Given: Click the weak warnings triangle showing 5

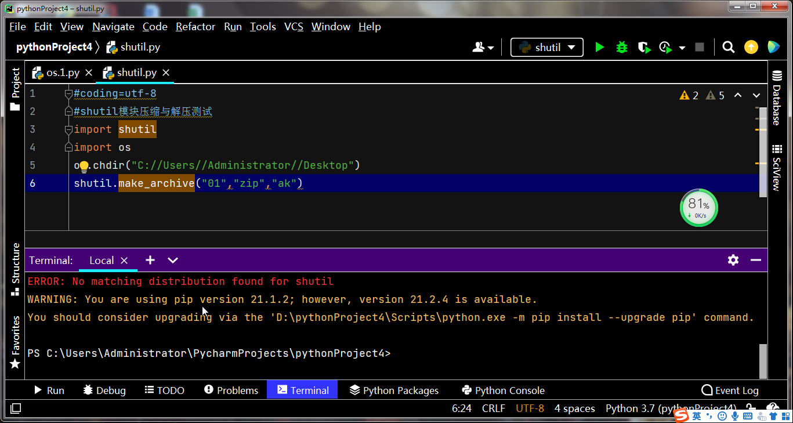Looking at the screenshot, I should click(715, 95).
